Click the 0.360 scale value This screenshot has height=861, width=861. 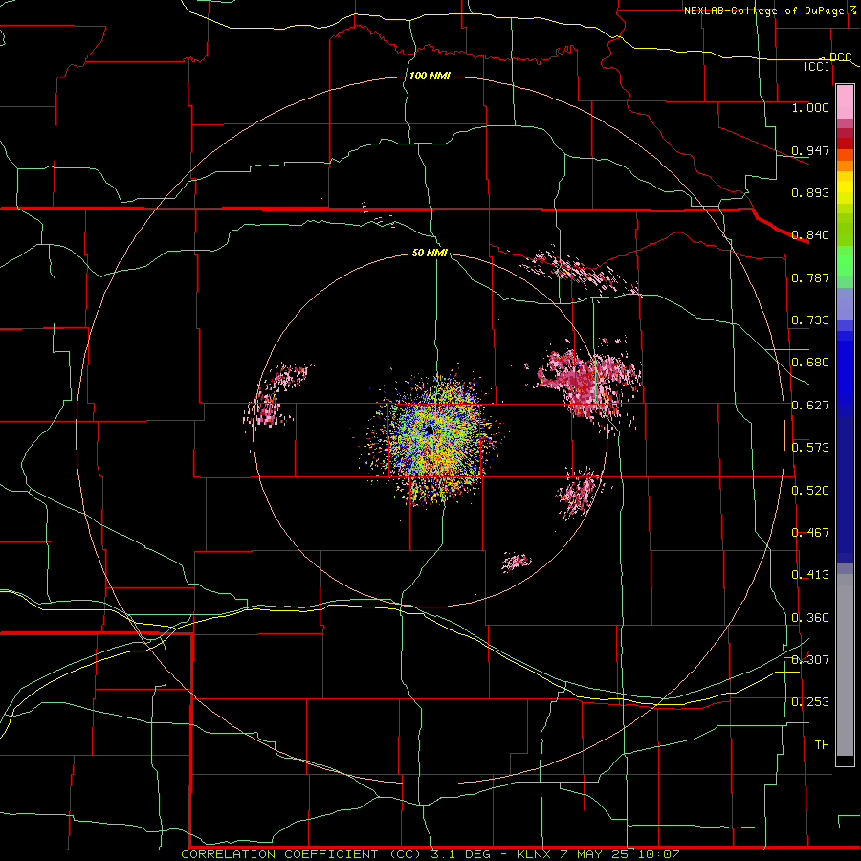click(810, 618)
